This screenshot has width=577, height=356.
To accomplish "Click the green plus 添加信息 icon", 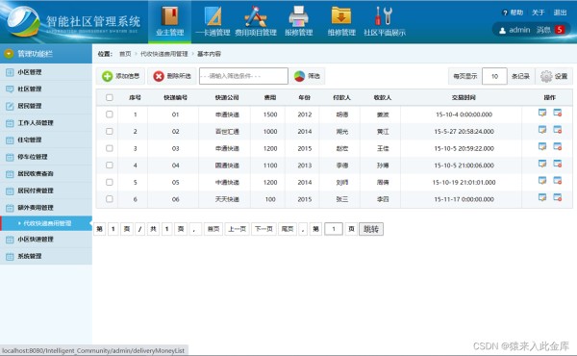I will [107, 76].
